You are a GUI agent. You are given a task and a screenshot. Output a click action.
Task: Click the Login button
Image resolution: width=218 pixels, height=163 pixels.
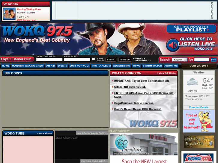[x=111, y=60]
